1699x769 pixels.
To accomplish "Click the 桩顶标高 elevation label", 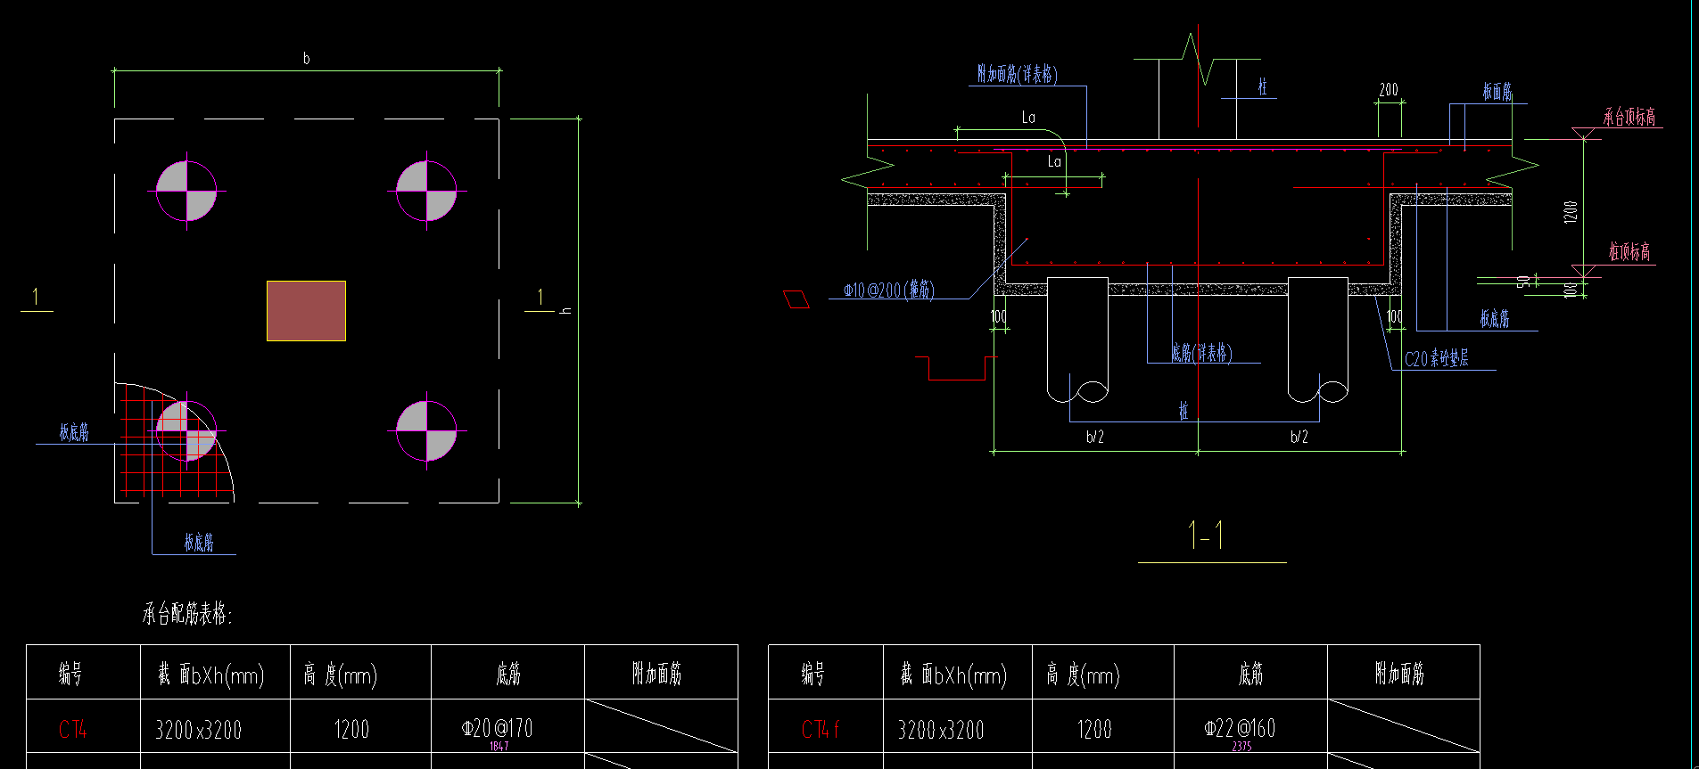I will point(1629,252).
